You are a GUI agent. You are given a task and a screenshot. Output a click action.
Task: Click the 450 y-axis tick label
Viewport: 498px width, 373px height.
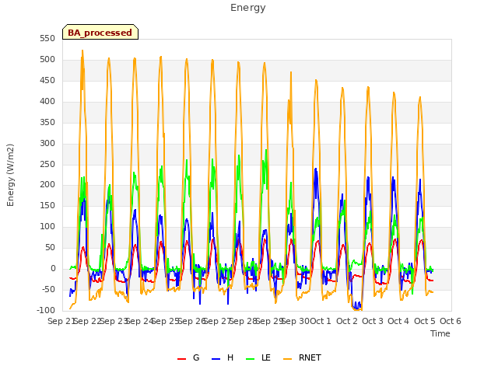pyautogui.click(x=47, y=81)
